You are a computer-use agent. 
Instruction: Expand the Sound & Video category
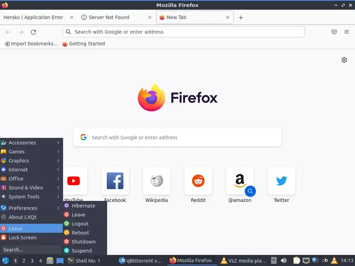point(31,188)
